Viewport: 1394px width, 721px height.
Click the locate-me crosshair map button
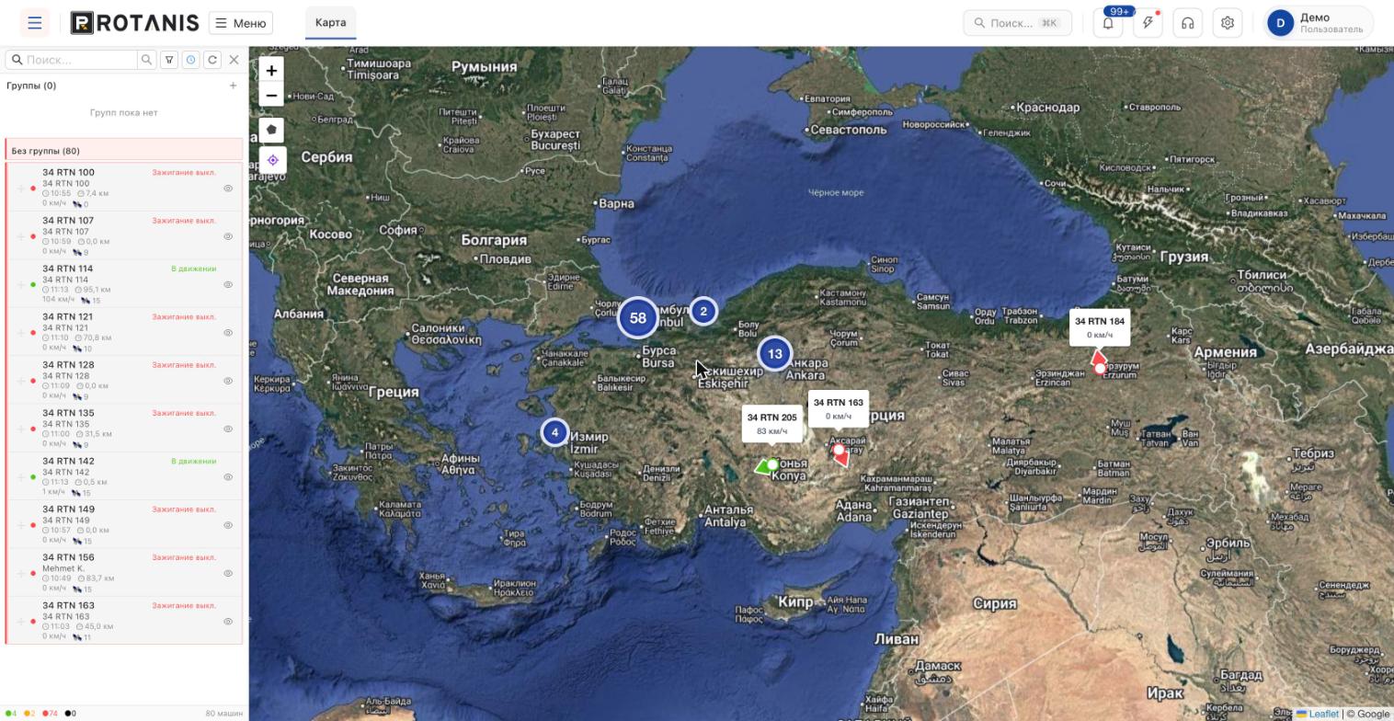pos(272,160)
